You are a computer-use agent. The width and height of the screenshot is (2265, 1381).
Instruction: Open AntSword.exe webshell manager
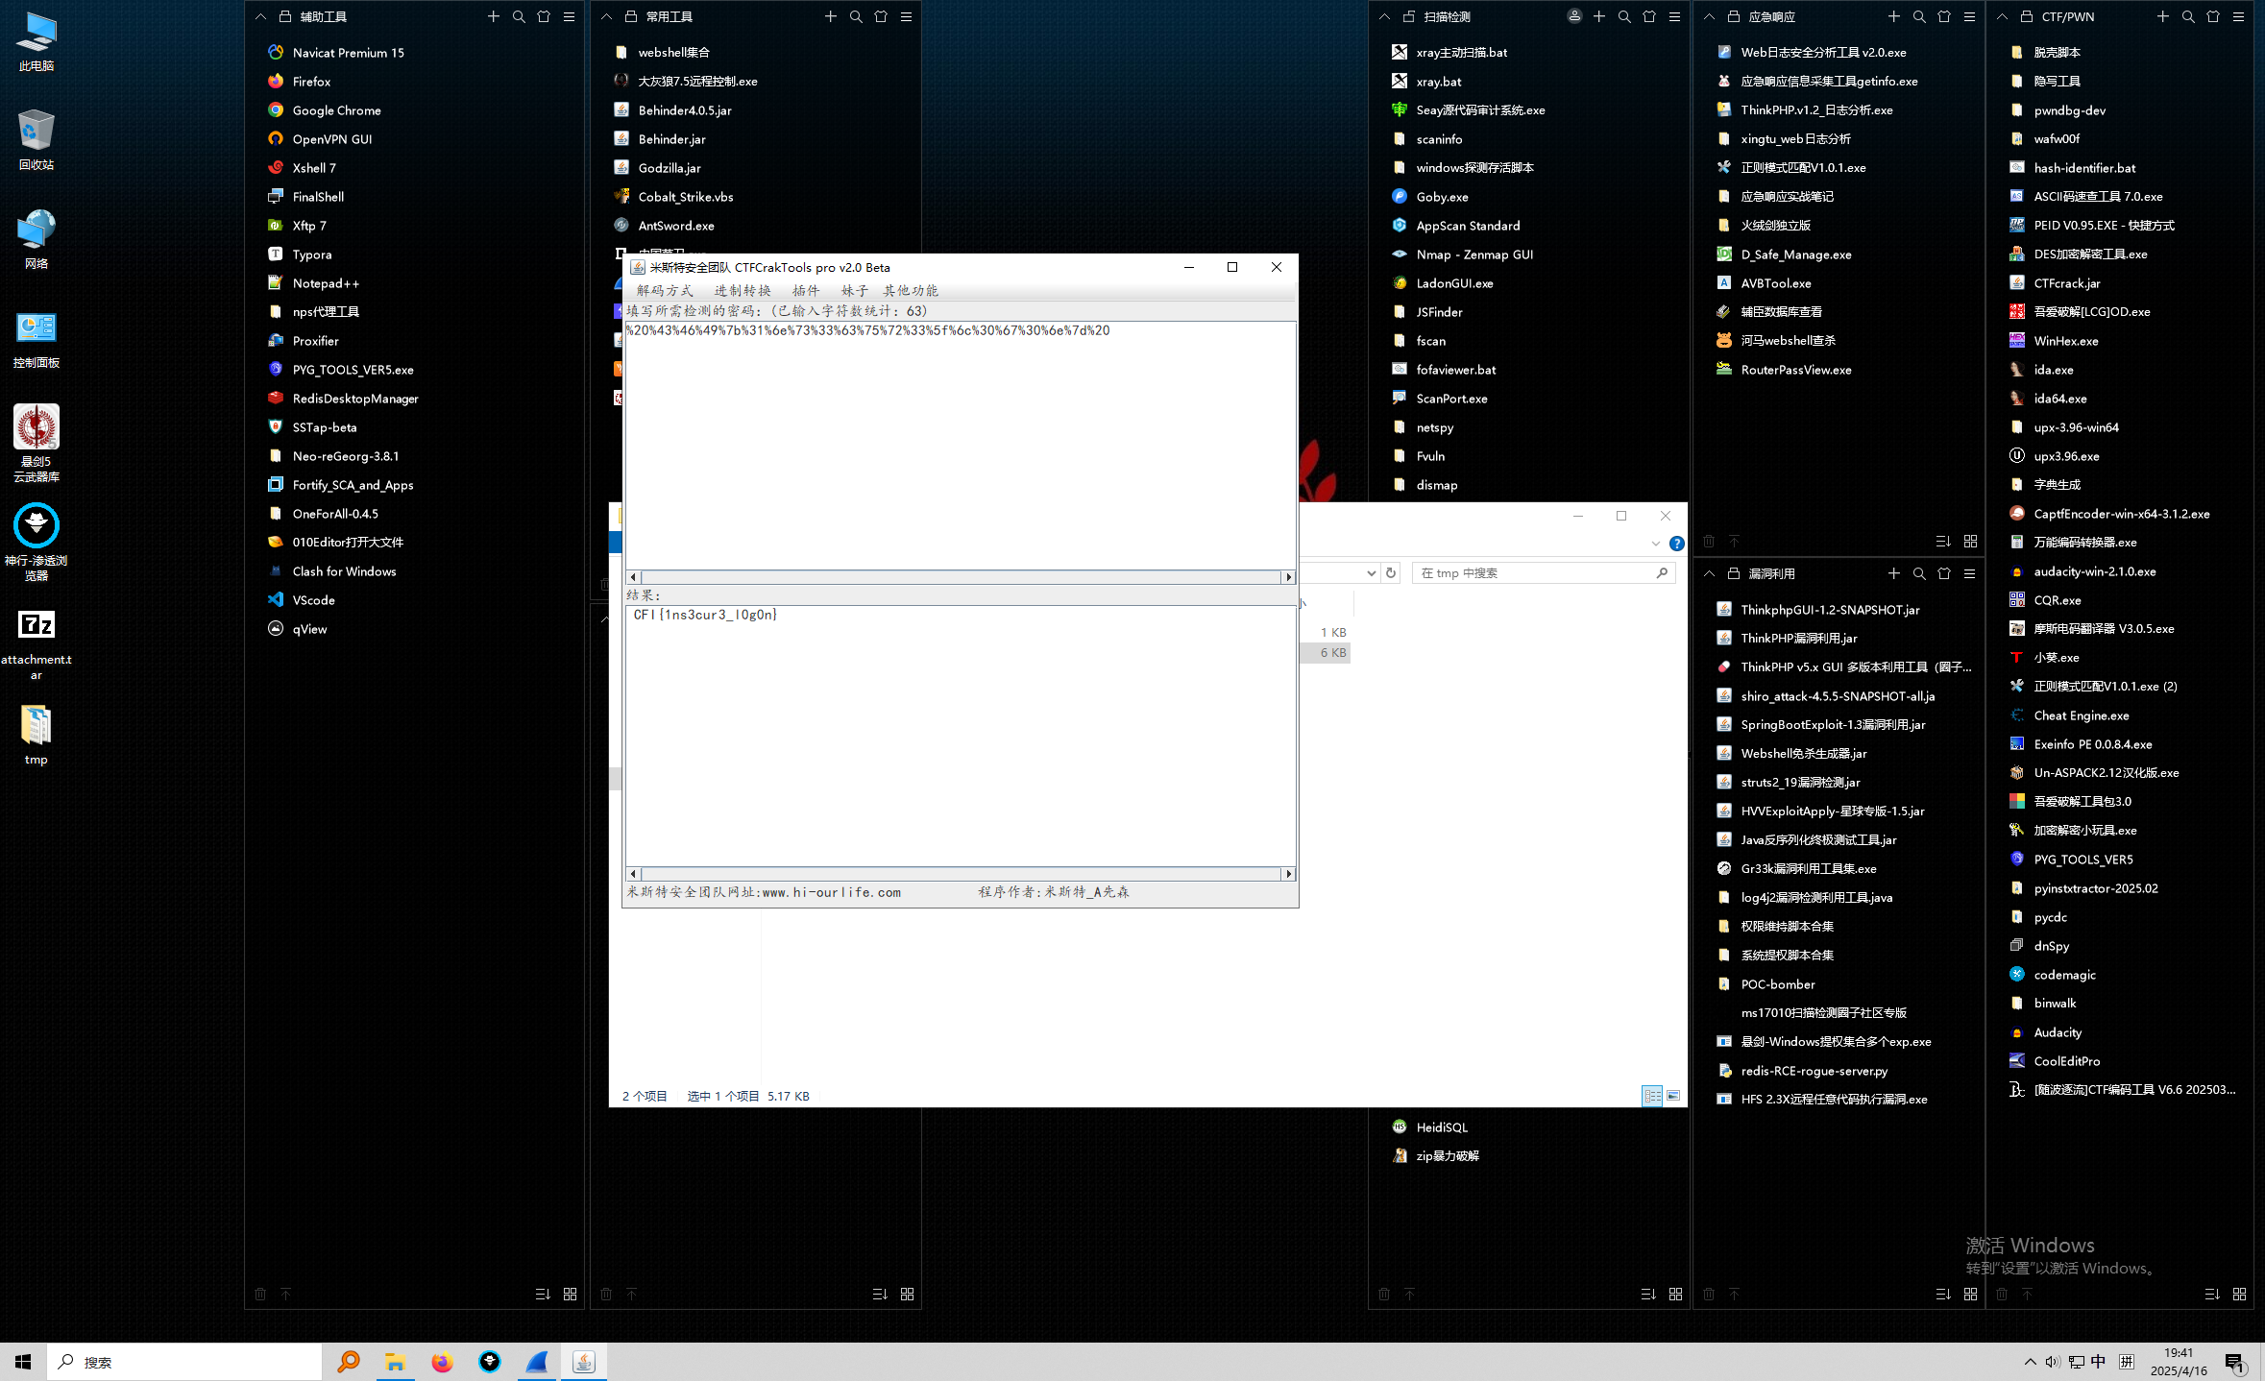[675, 225]
